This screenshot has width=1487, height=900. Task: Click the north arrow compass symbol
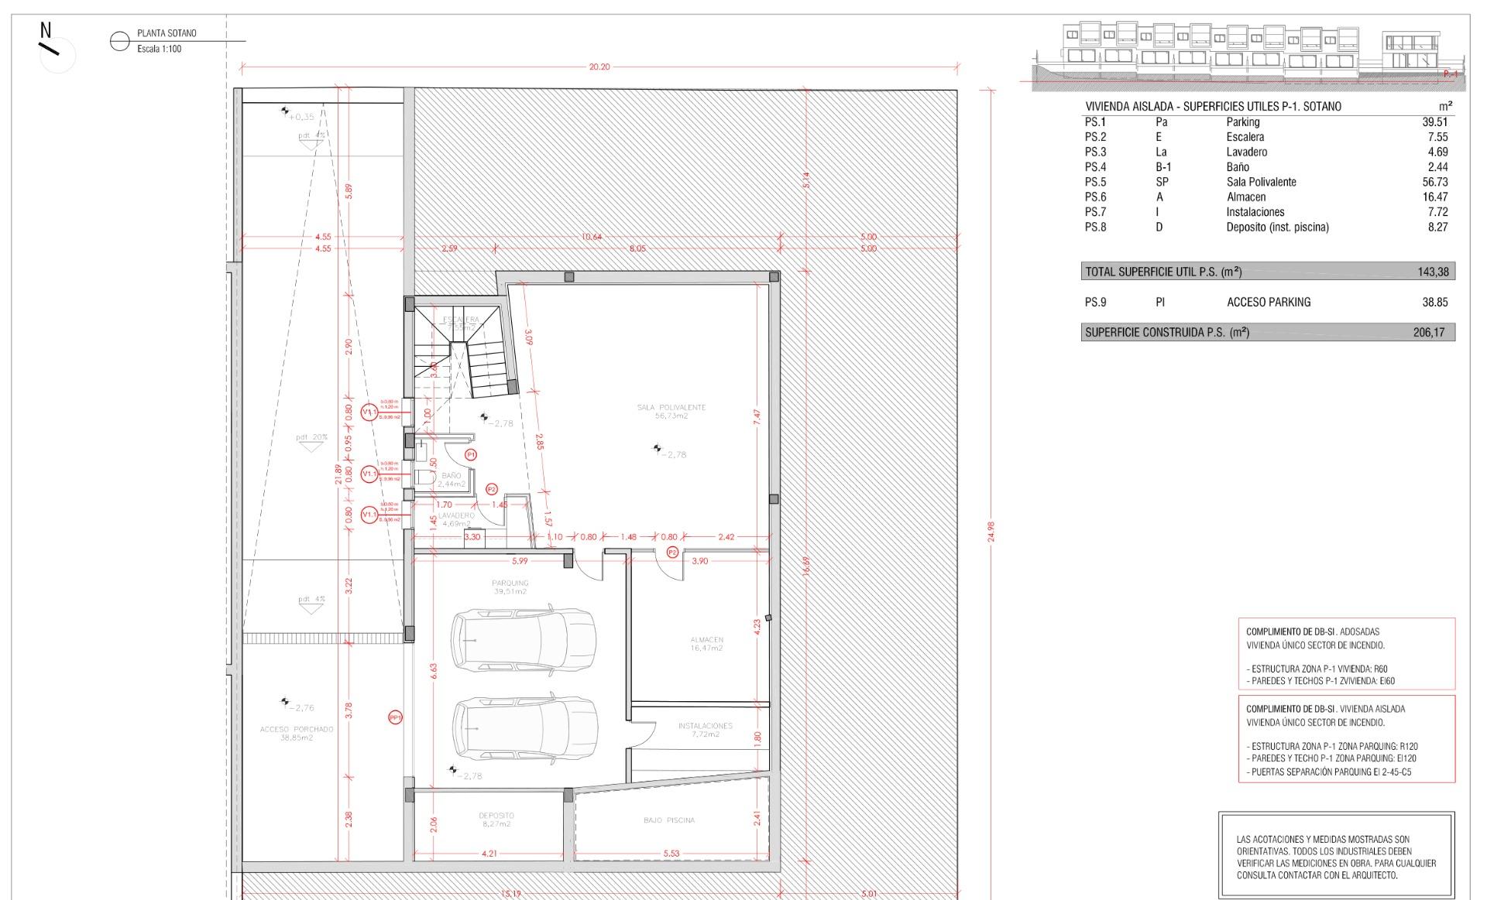[x=51, y=48]
